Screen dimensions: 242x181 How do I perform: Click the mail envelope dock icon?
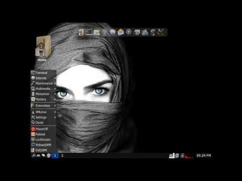click(x=120, y=32)
